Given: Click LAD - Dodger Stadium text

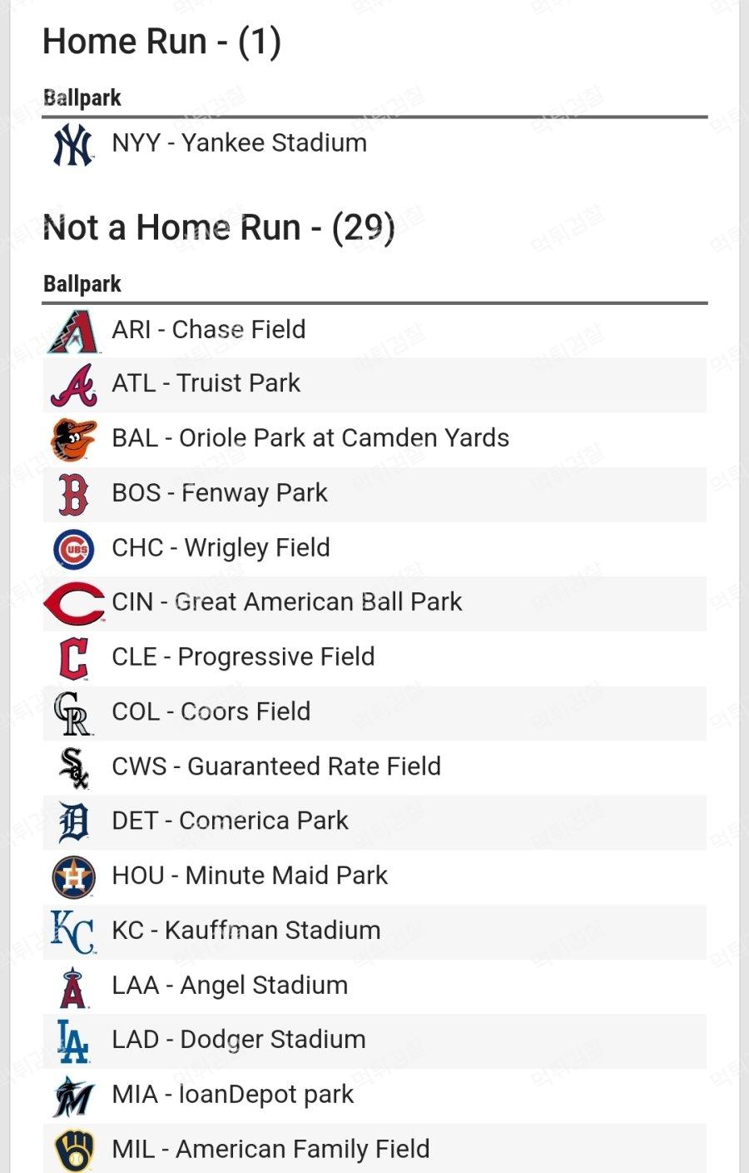Looking at the screenshot, I should [239, 1041].
